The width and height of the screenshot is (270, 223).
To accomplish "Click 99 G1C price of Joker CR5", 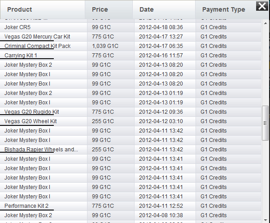I will (x=101, y=27).
